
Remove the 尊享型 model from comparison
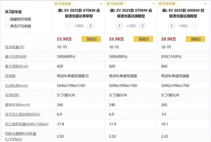tap(101, 4)
